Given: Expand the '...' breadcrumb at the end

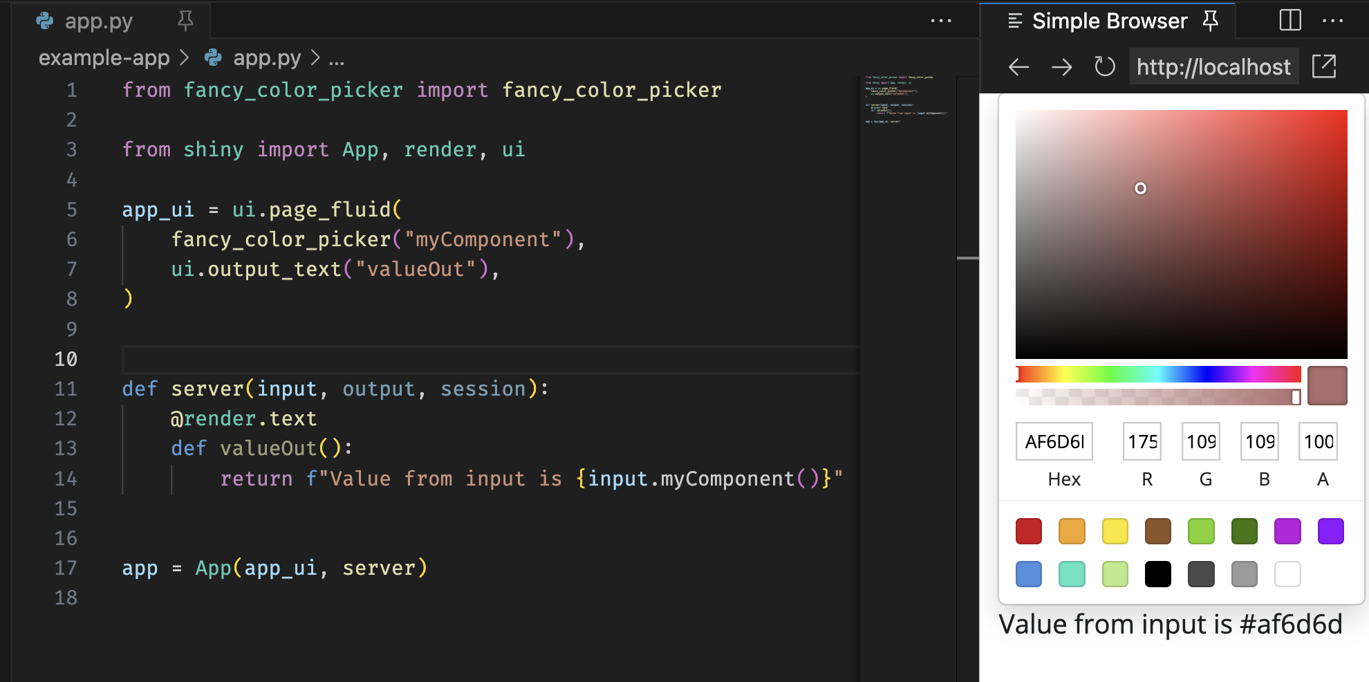Looking at the screenshot, I should [337, 57].
